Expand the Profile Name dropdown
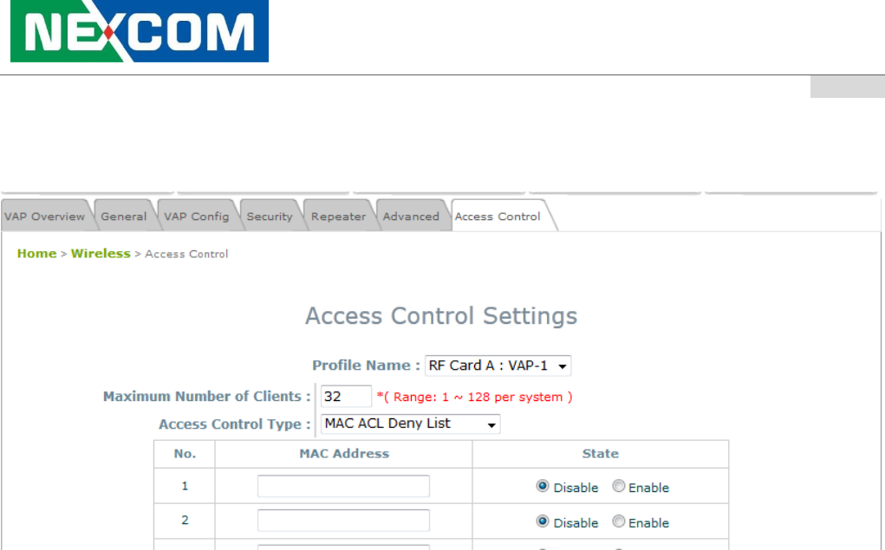 click(498, 366)
